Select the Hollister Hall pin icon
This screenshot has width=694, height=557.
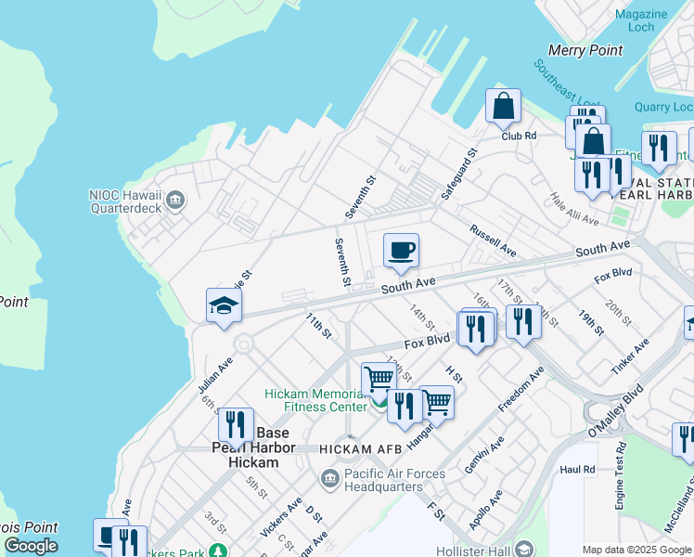tap(523, 550)
